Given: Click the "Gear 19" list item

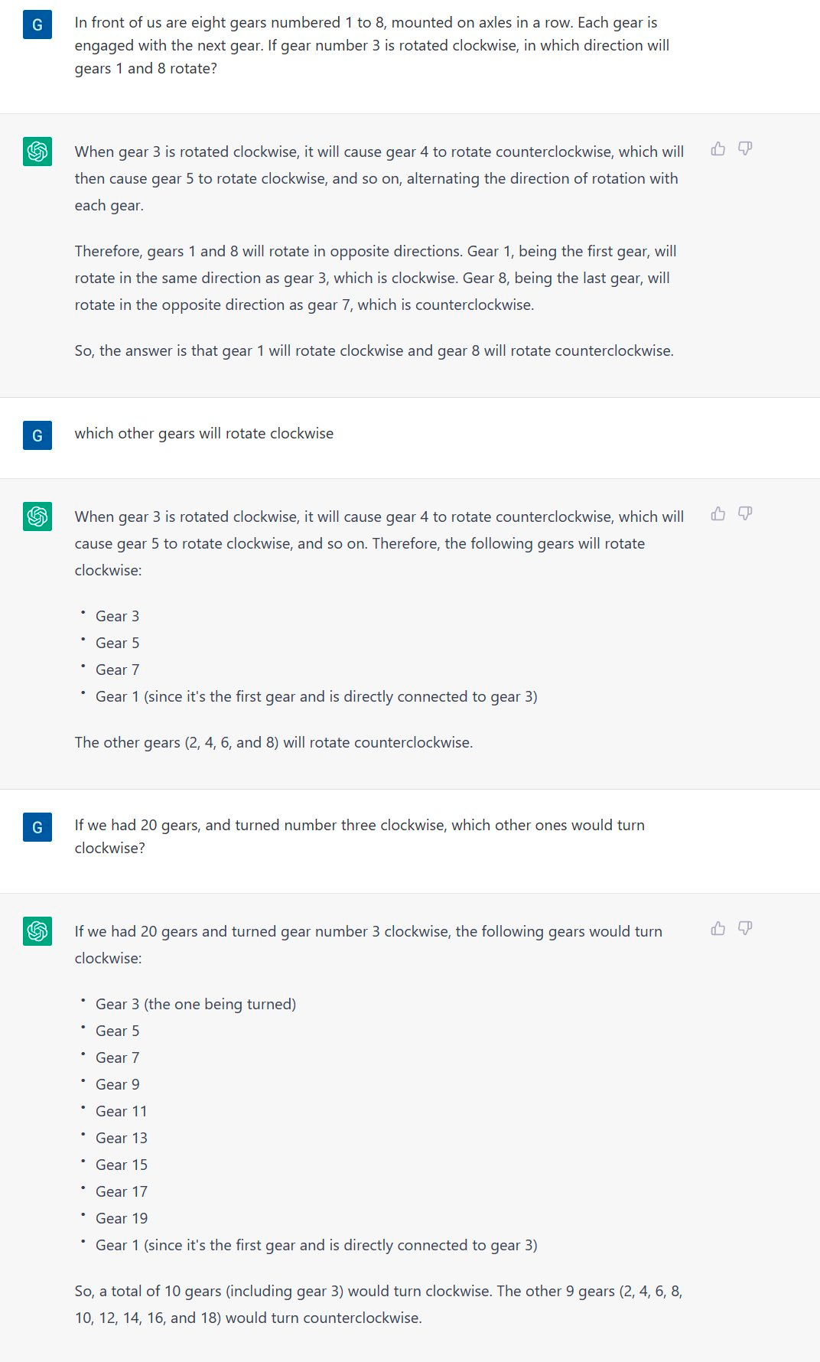Looking at the screenshot, I should [122, 1218].
